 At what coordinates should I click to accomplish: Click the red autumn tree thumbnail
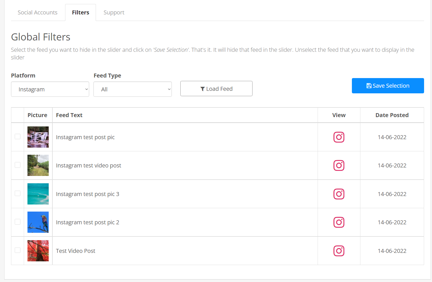(38, 251)
